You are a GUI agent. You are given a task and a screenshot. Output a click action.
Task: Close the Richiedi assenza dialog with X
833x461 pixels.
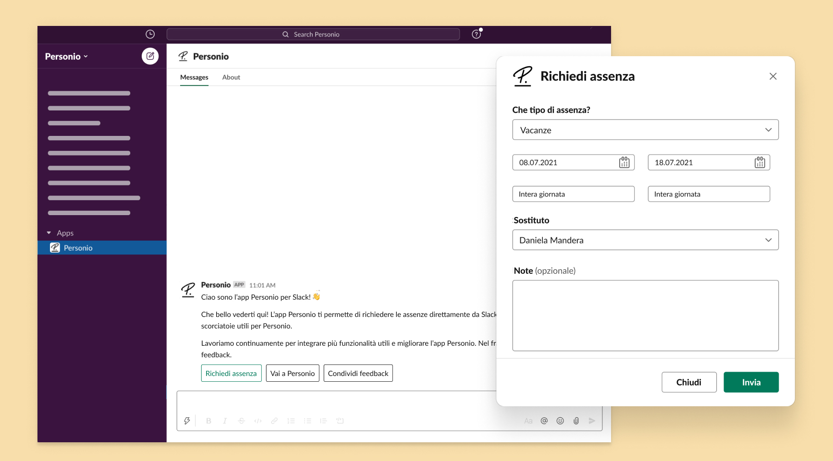pos(772,76)
